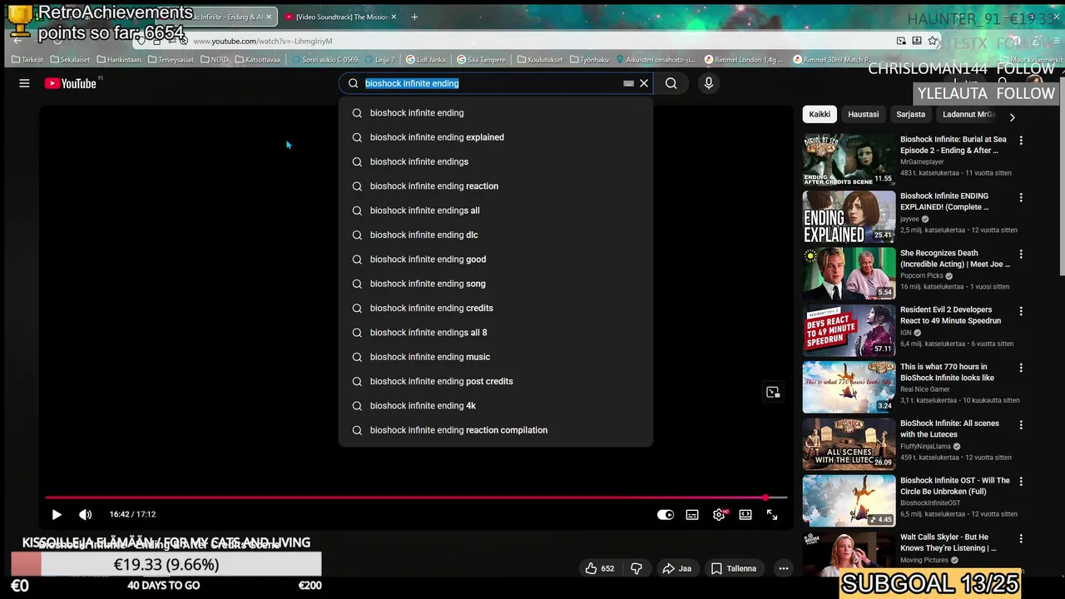Click the magnifier search submit button
1065x599 pixels.
[x=671, y=83]
